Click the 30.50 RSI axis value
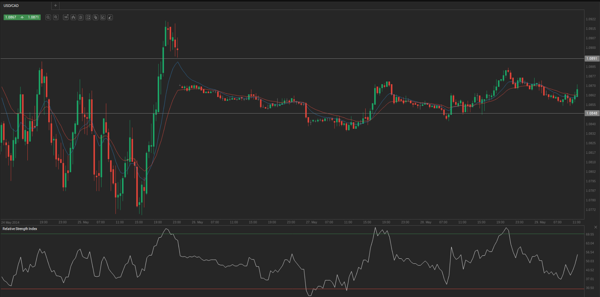 pyautogui.click(x=590, y=288)
